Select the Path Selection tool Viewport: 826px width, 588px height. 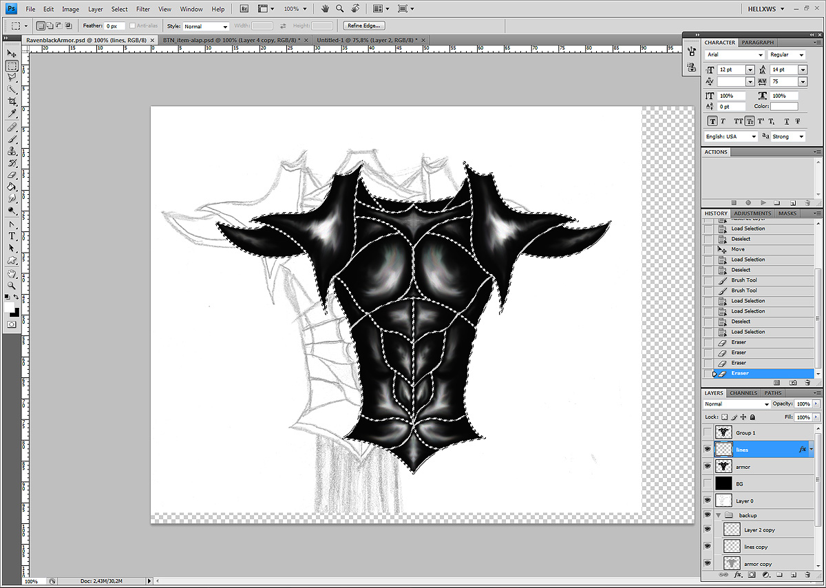(x=12, y=248)
